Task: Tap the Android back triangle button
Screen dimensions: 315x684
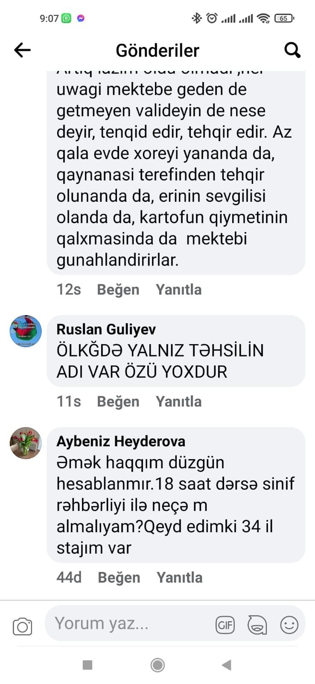Action: point(227,665)
